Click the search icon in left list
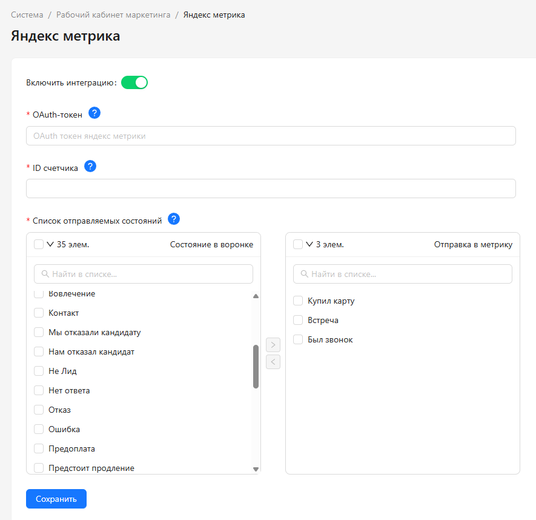Viewport: 536px width, 520px height. point(45,274)
